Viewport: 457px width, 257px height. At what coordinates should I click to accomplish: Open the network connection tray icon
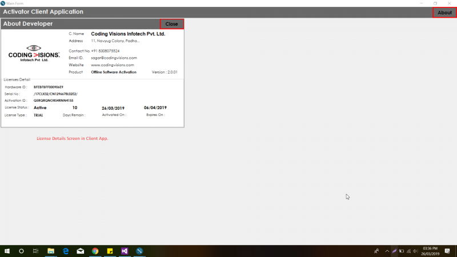coord(408,251)
